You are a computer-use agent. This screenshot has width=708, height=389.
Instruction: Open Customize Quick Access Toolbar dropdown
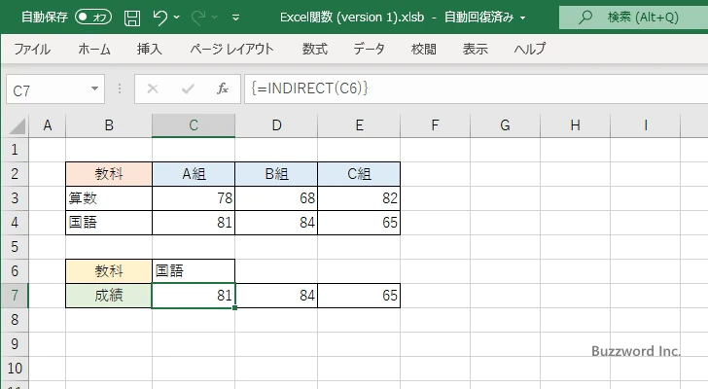pyautogui.click(x=235, y=18)
